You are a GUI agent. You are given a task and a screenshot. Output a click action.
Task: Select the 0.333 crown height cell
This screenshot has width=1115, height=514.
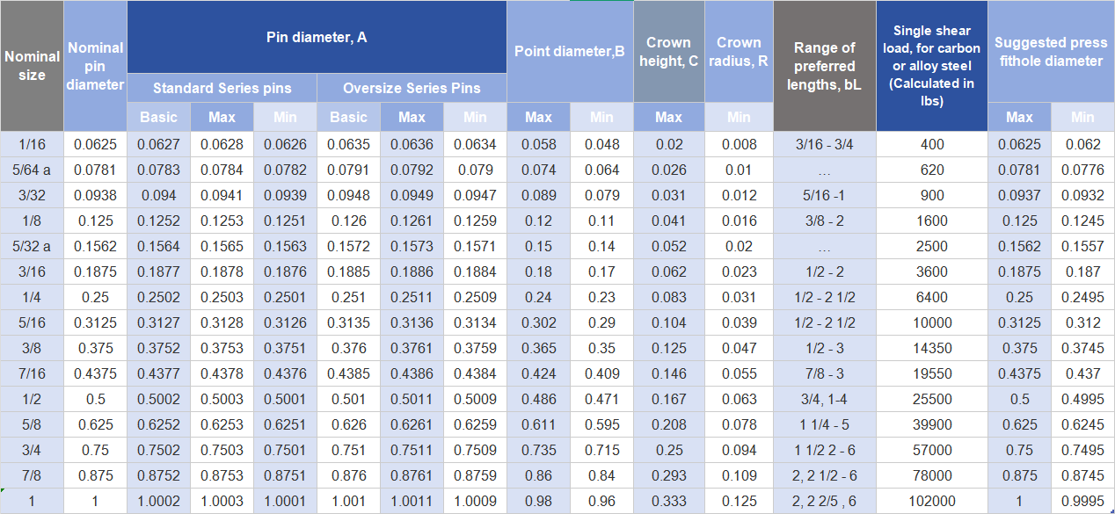point(668,501)
